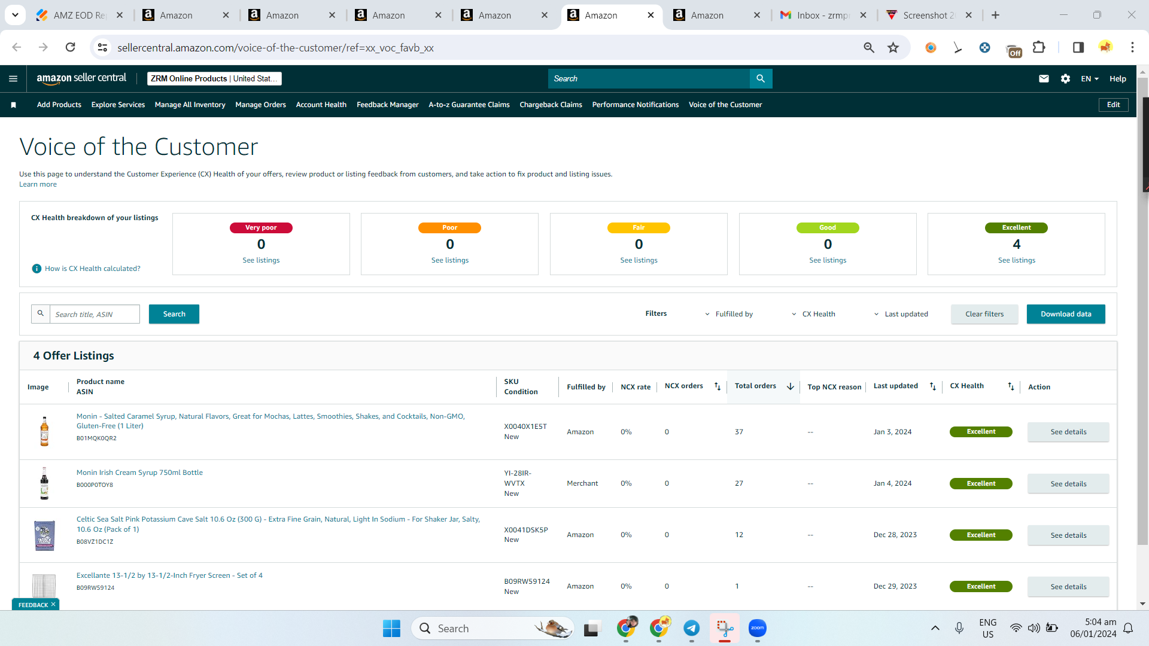1149x646 pixels.
Task: Expand the CX Health filter
Action: pyautogui.click(x=814, y=314)
